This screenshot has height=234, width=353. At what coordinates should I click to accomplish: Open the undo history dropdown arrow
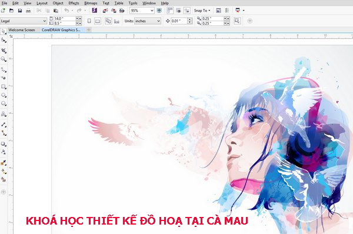(x=72, y=11)
